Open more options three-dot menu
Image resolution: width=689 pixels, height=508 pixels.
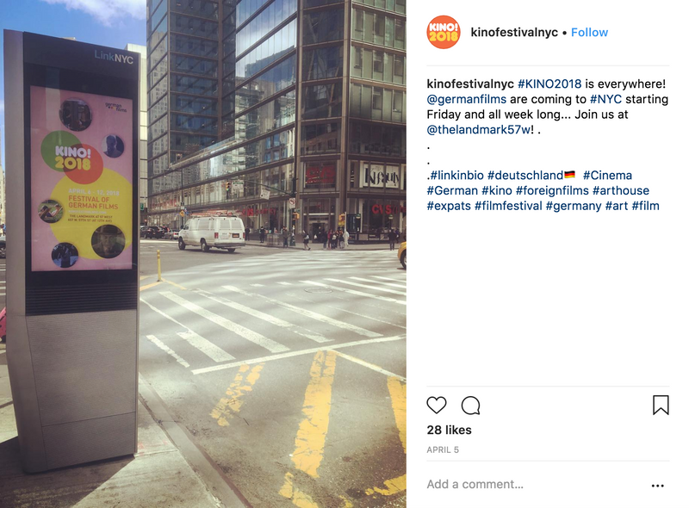(x=658, y=485)
